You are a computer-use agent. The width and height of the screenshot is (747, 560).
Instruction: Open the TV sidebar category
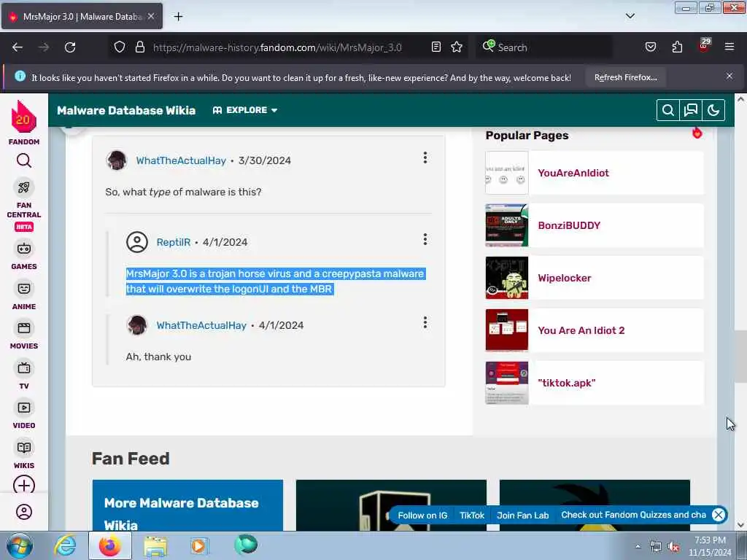pos(24,376)
